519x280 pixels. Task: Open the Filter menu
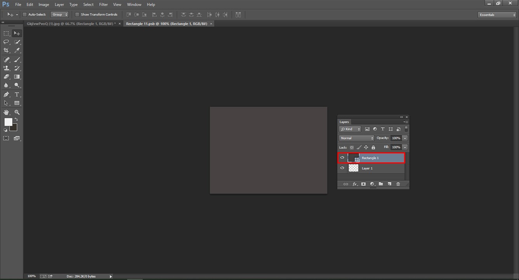pos(103,4)
